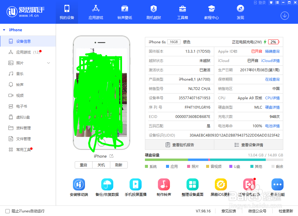Open the skin/theme shirt icon in title bar
This screenshot has width=298, height=216.
click(x=271, y=2)
